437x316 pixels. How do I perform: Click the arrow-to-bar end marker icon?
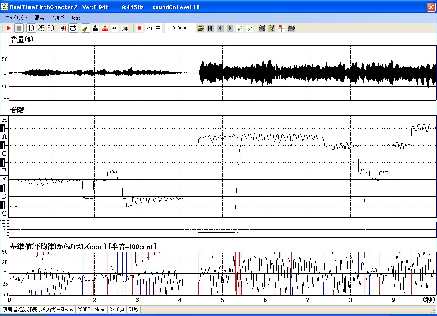[x=63, y=28]
